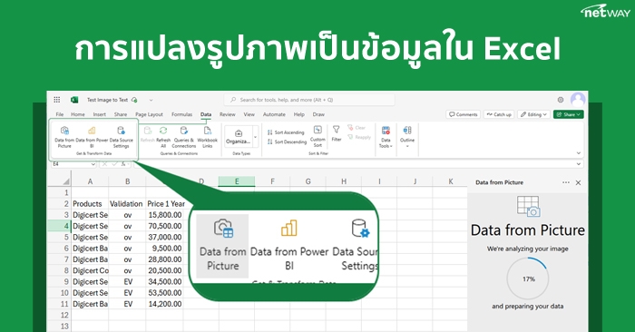This screenshot has height=332, width=635.
Task: Click the Digicert Co cell in row 8
Action: [x=90, y=270]
